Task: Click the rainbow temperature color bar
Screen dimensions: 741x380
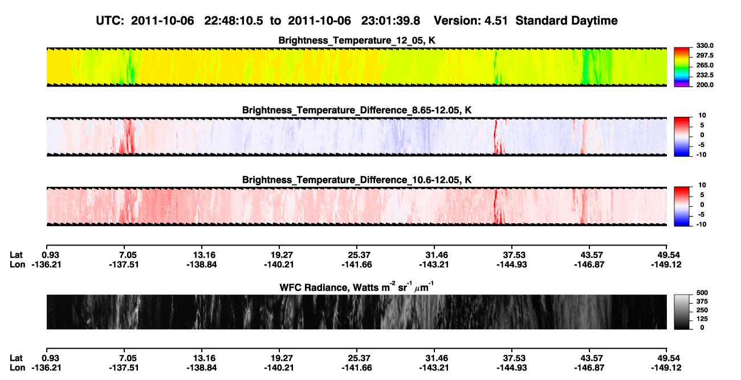Action: [682, 67]
